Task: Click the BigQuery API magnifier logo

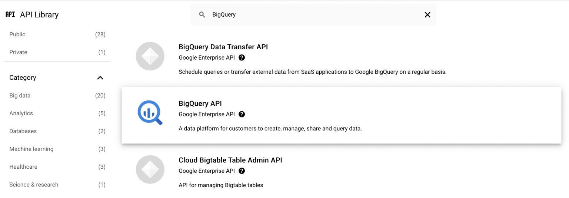Action: click(x=150, y=113)
